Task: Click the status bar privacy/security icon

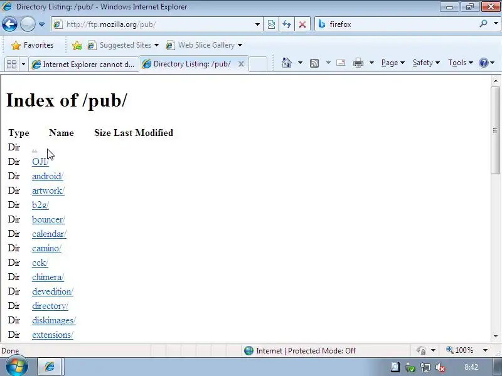Action: pos(421,351)
